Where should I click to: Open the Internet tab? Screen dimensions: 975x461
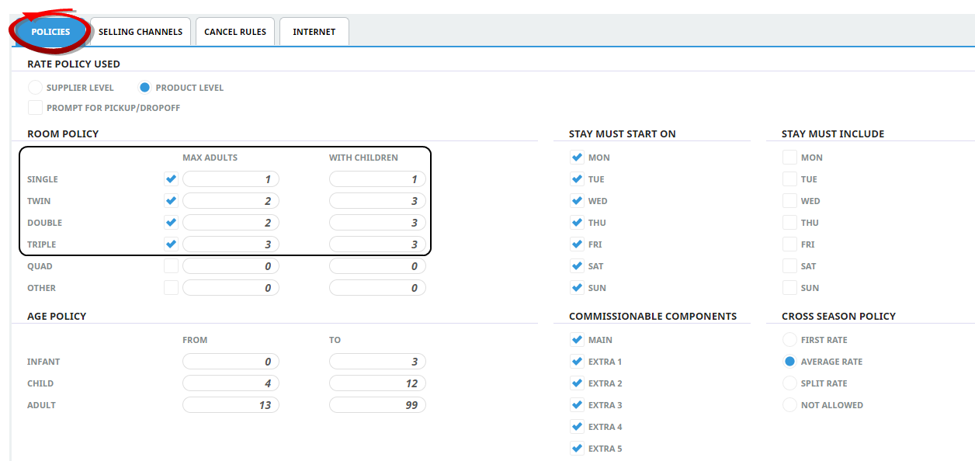(x=314, y=32)
